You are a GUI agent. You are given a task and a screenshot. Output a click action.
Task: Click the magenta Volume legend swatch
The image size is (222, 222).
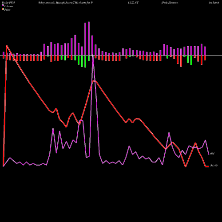click(x=3, y=5)
